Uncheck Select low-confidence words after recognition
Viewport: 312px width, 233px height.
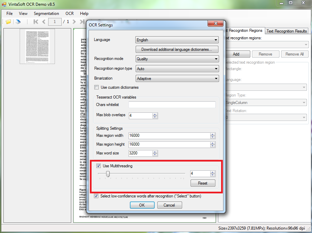point(96,196)
